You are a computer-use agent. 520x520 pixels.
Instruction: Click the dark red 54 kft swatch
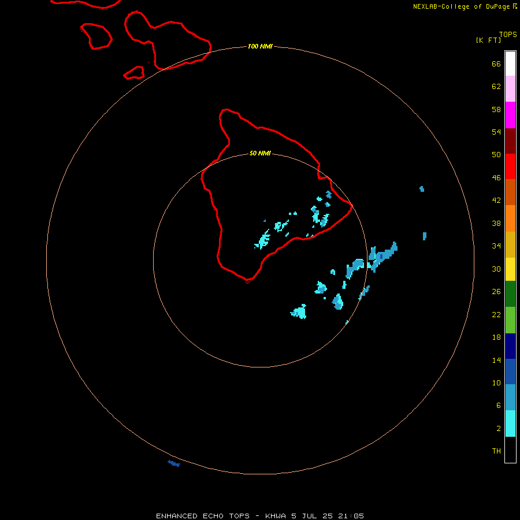510,141
